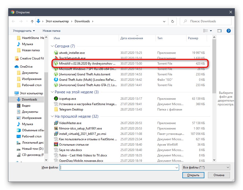Select install_virtualdj_2021_b6017_pc.msi icon

56,134
